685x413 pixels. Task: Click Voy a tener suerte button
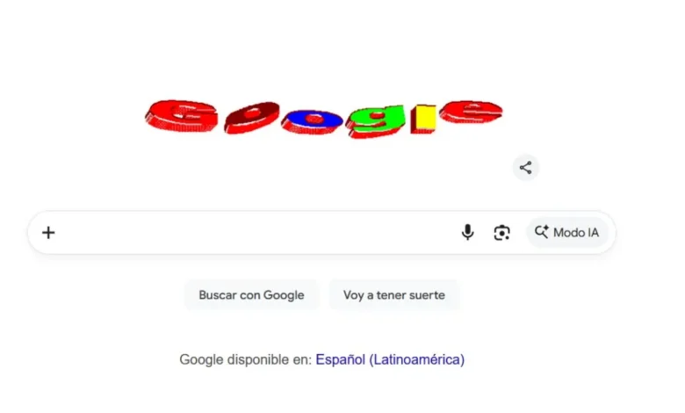point(394,295)
